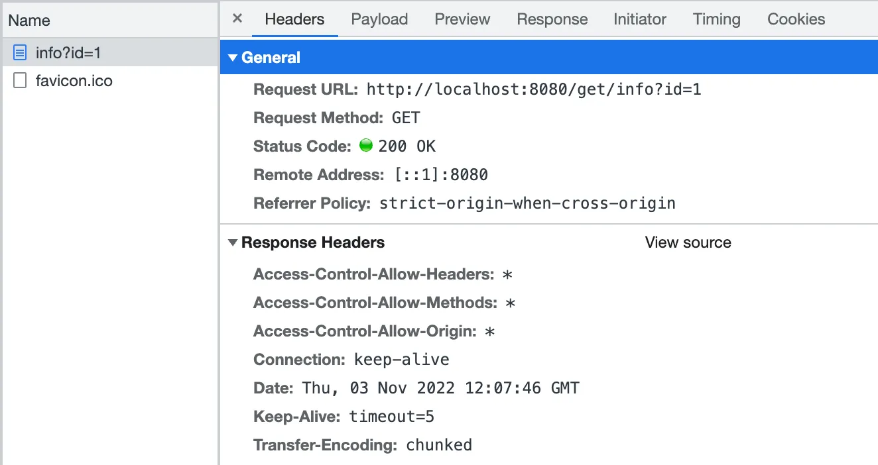This screenshot has width=878, height=465.
Task: Switch to the Payload tab
Action: pos(379,19)
